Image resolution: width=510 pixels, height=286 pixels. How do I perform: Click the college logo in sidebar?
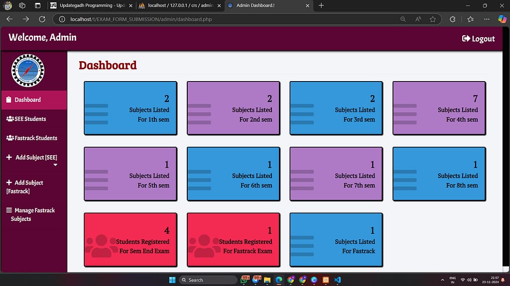pos(28,70)
